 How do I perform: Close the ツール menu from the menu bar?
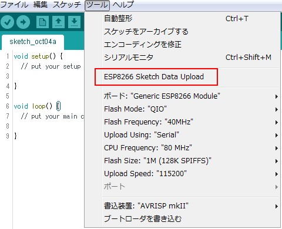tap(97, 5)
